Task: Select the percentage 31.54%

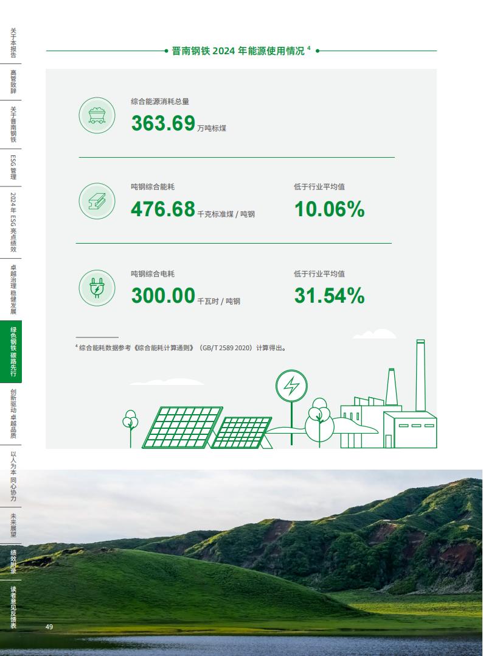Action: coord(329,296)
